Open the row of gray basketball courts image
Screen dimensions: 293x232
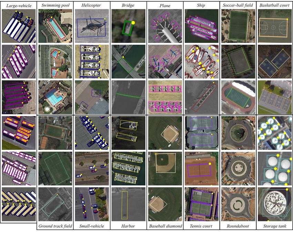[x=275, y=97]
